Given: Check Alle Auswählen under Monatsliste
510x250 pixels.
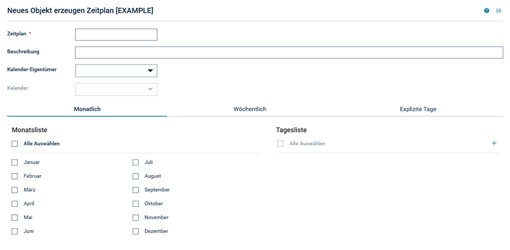Looking at the screenshot, I should click(x=15, y=144).
